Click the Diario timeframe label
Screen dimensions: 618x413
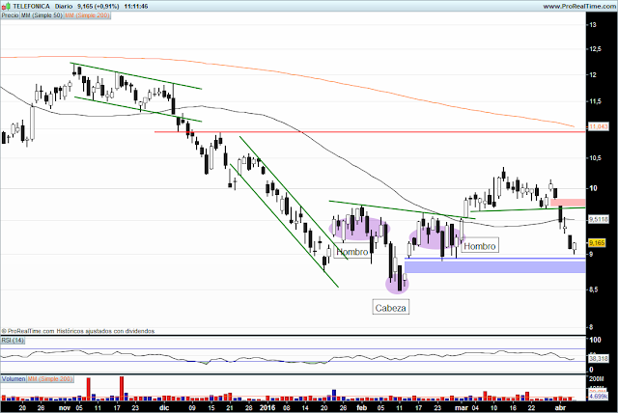click(64, 7)
